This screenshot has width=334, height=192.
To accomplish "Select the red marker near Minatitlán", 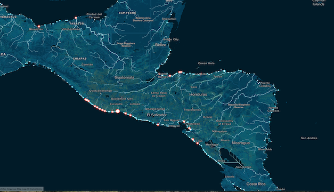I will click(x=39, y=27).
